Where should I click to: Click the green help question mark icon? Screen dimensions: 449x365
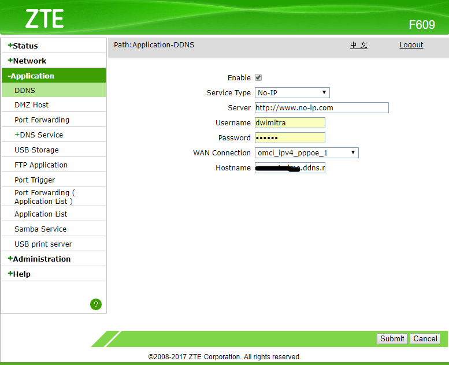96,304
